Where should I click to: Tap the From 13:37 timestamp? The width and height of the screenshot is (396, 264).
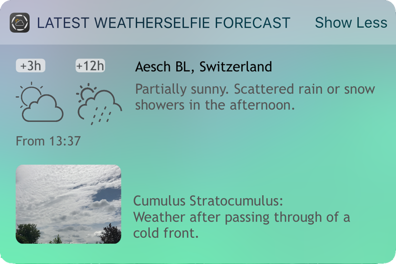click(x=48, y=141)
